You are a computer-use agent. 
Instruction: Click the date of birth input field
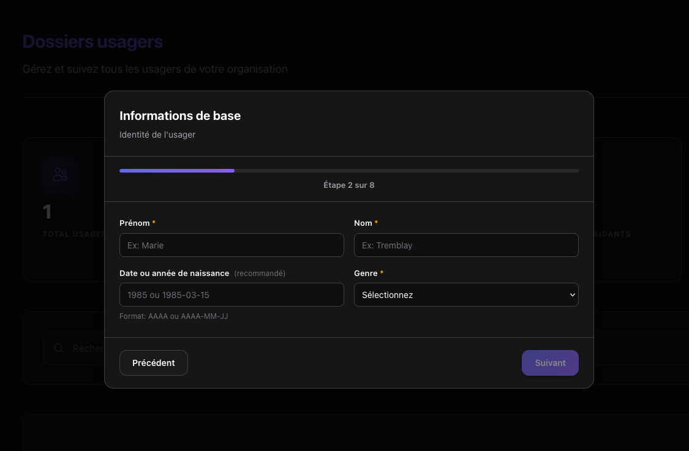click(232, 295)
